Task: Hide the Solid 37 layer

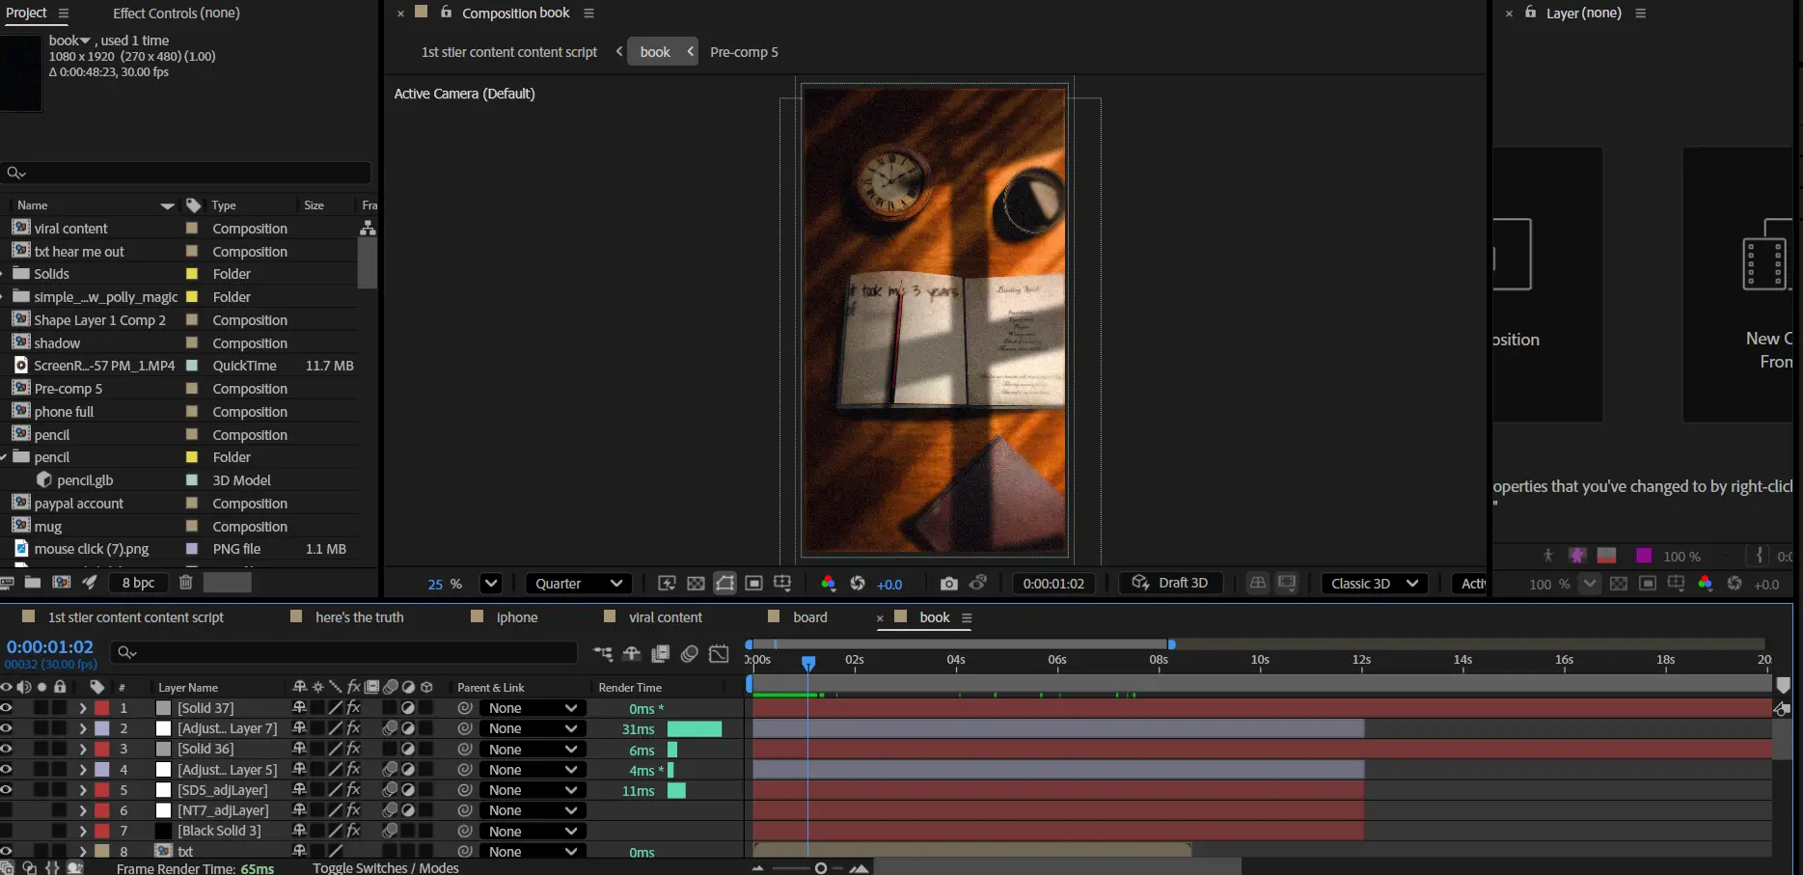Action: (7, 708)
